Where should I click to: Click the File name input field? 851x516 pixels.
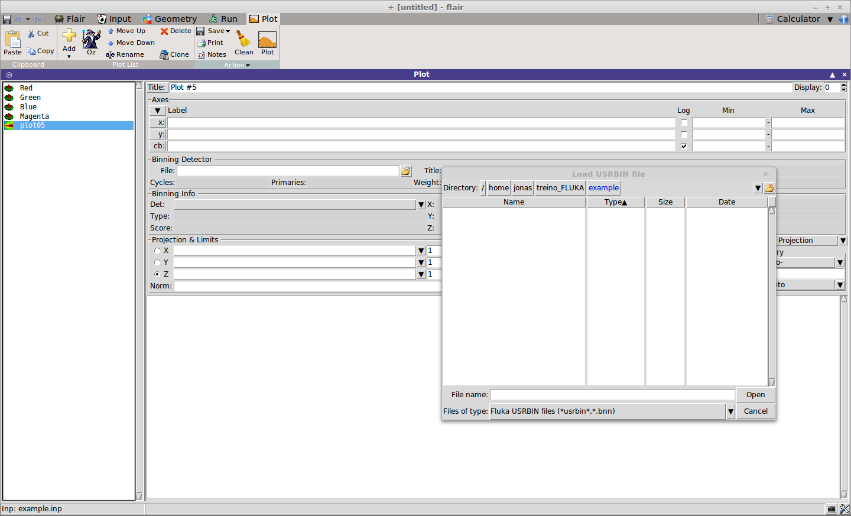pos(612,395)
